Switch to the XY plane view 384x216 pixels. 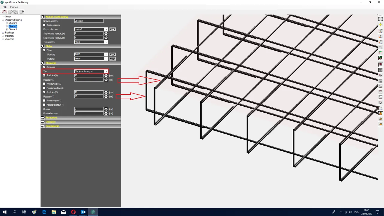[x=380, y=31]
